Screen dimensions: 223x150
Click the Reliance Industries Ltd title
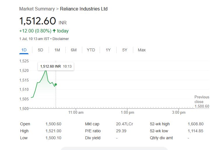(x=84, y=9)
